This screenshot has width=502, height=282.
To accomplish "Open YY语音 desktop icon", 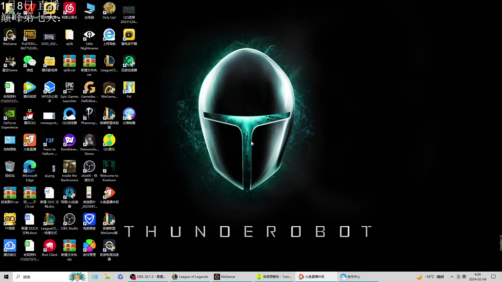I will (10, 222).
